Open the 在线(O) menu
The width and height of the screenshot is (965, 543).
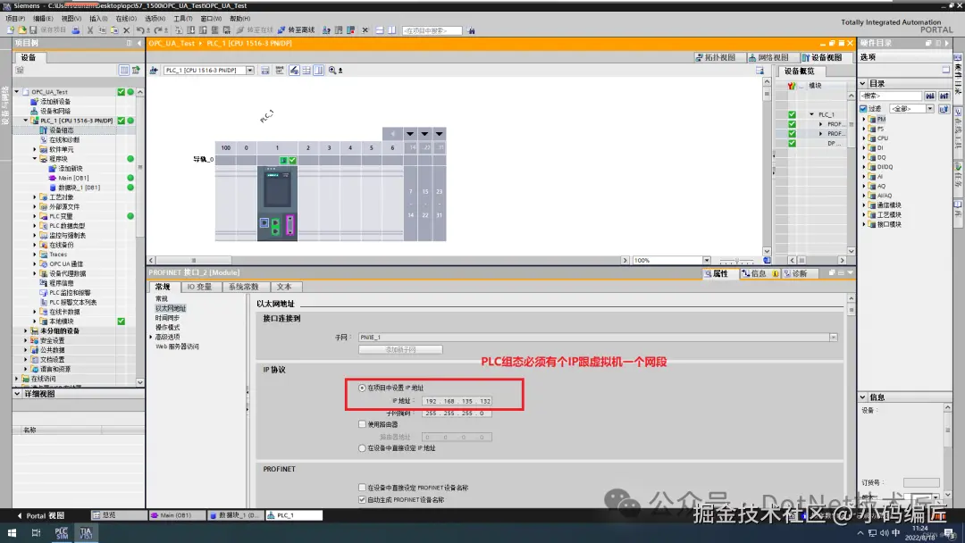click(126, 19)
